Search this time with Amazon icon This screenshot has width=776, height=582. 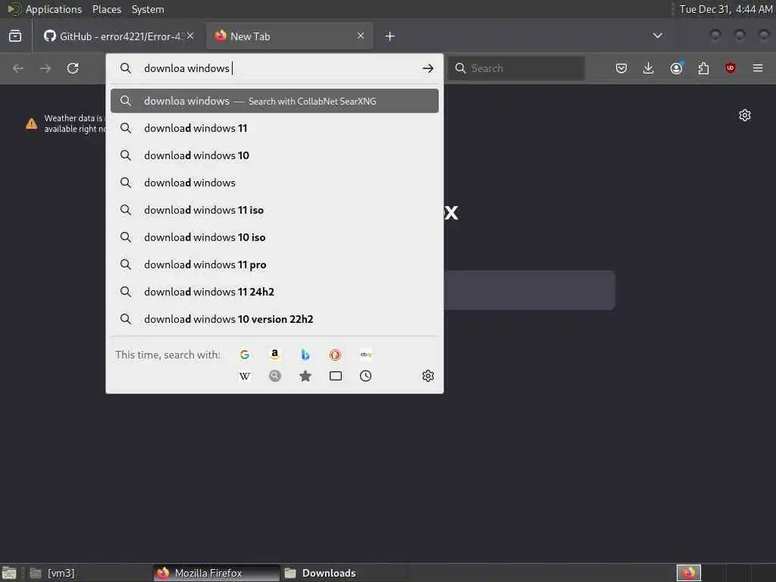click(x=274, y=355)
